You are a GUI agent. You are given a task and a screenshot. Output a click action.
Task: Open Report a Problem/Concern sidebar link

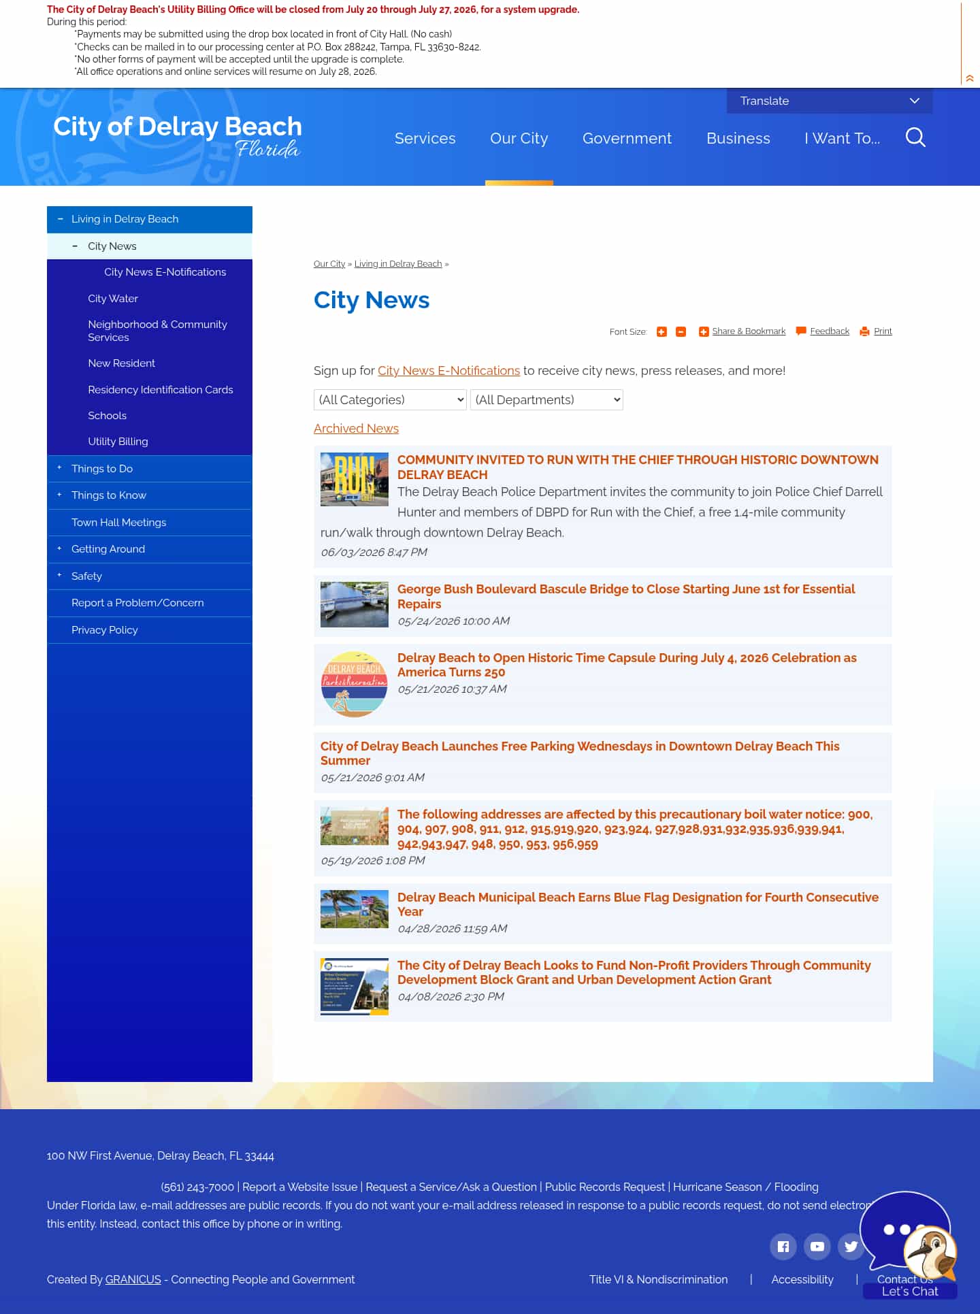[x=137, y=603]
